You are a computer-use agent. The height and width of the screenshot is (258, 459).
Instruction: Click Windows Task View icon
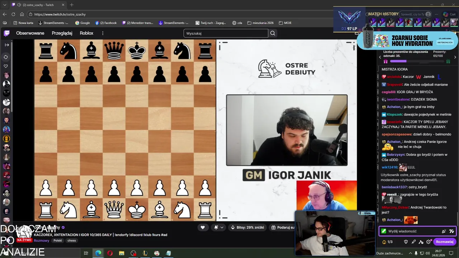click(x=86, y=253)
